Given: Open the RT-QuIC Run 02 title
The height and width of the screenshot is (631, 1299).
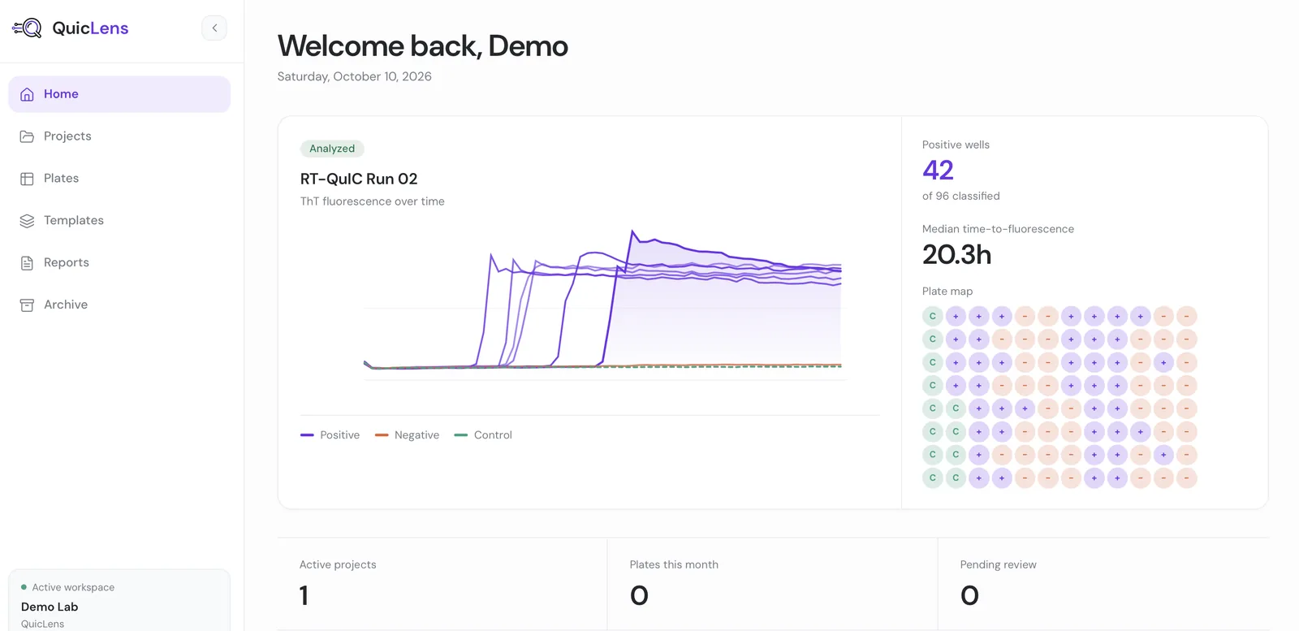Looking at the screenshot, I should 359,179.
